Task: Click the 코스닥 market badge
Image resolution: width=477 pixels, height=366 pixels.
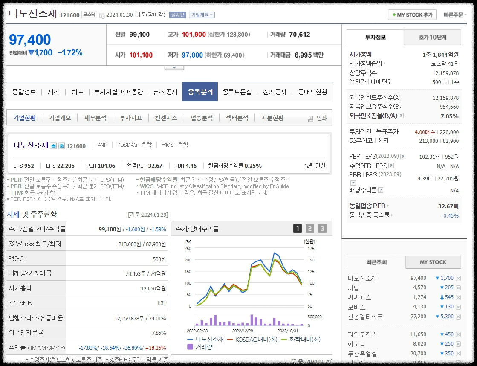Action: pos(89,15)
